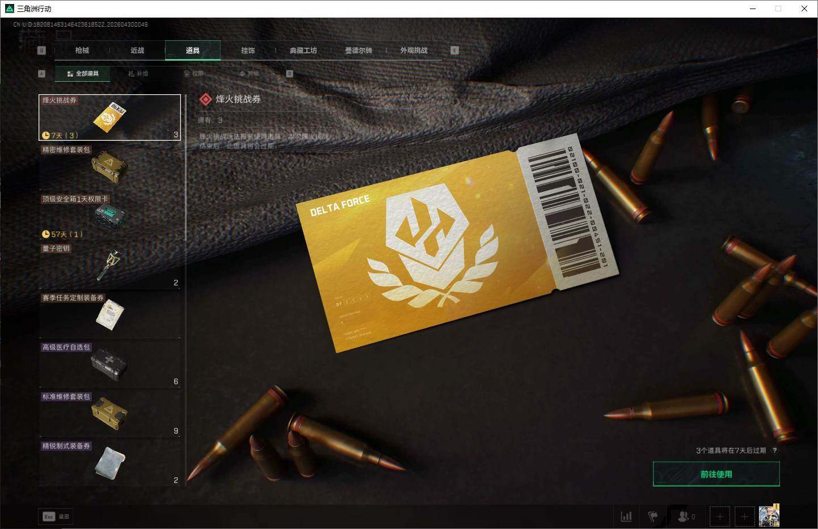Click the question mark help icon

click(775, 451)
